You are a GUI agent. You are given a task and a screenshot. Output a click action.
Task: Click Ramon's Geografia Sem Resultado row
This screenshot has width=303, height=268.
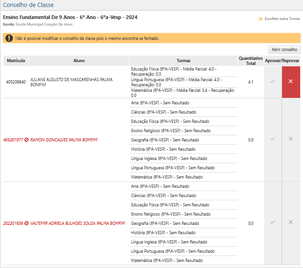pyautogui.click(x=184, y=140)
